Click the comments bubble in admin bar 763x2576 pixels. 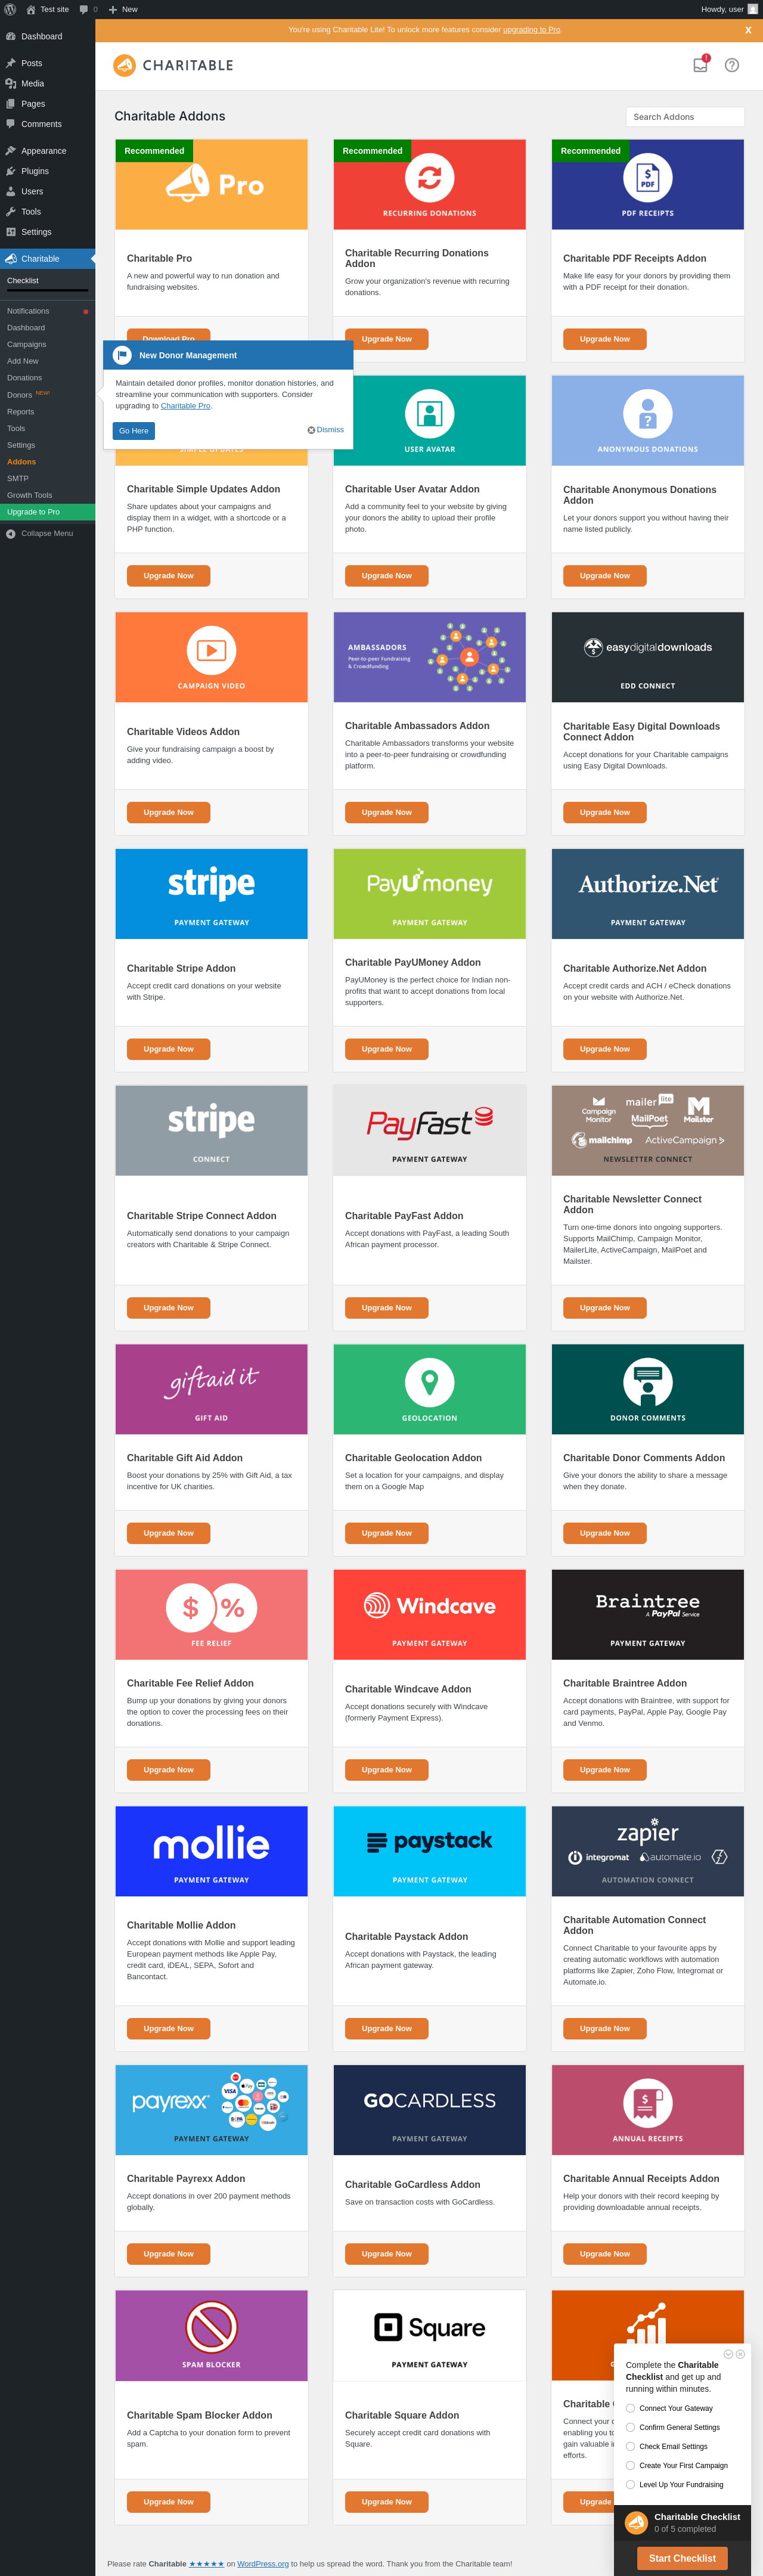point(84,9)
